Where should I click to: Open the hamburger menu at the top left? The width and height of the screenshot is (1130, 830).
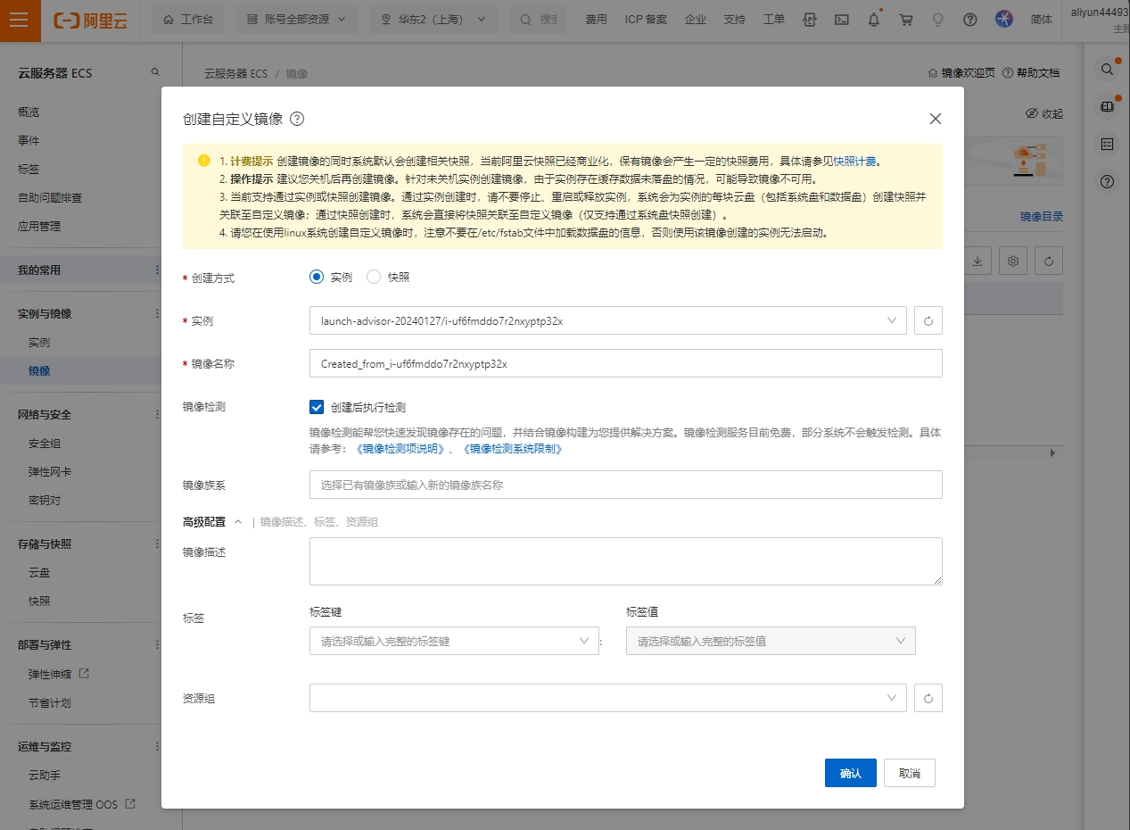20,21
